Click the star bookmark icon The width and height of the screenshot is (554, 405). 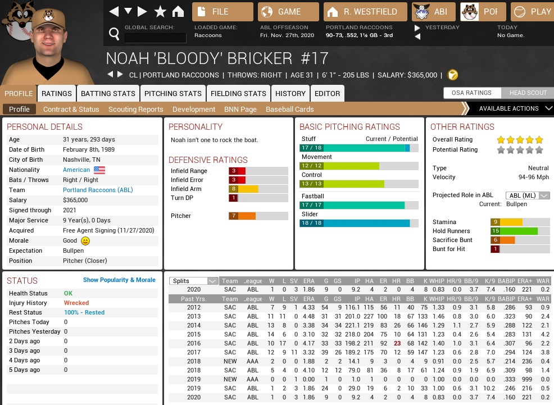[x=160, y=11]
